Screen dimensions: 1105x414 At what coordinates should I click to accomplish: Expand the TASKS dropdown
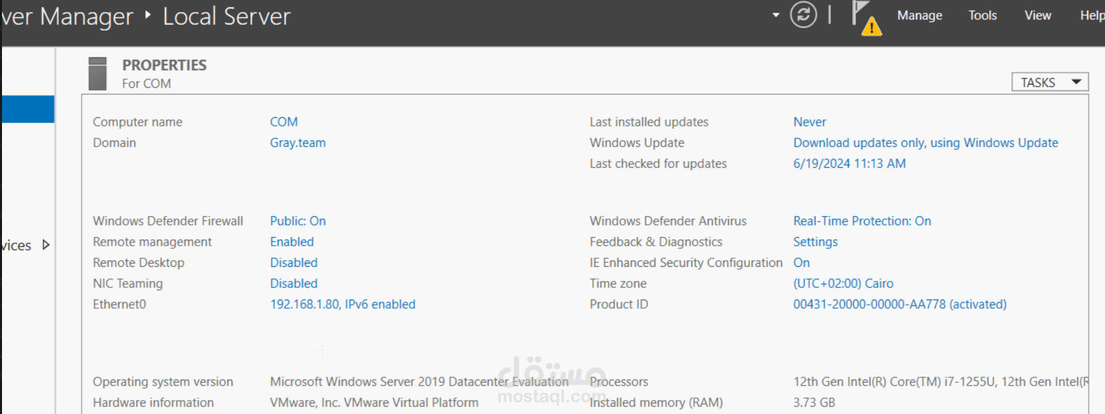pos(1050,82)
